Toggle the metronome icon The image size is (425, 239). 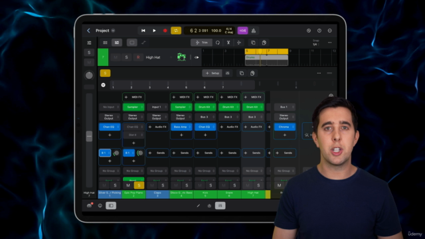click(x=254, y=31)
